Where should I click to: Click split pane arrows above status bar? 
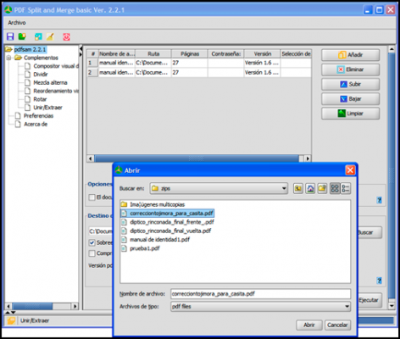(x=10, y=313)
